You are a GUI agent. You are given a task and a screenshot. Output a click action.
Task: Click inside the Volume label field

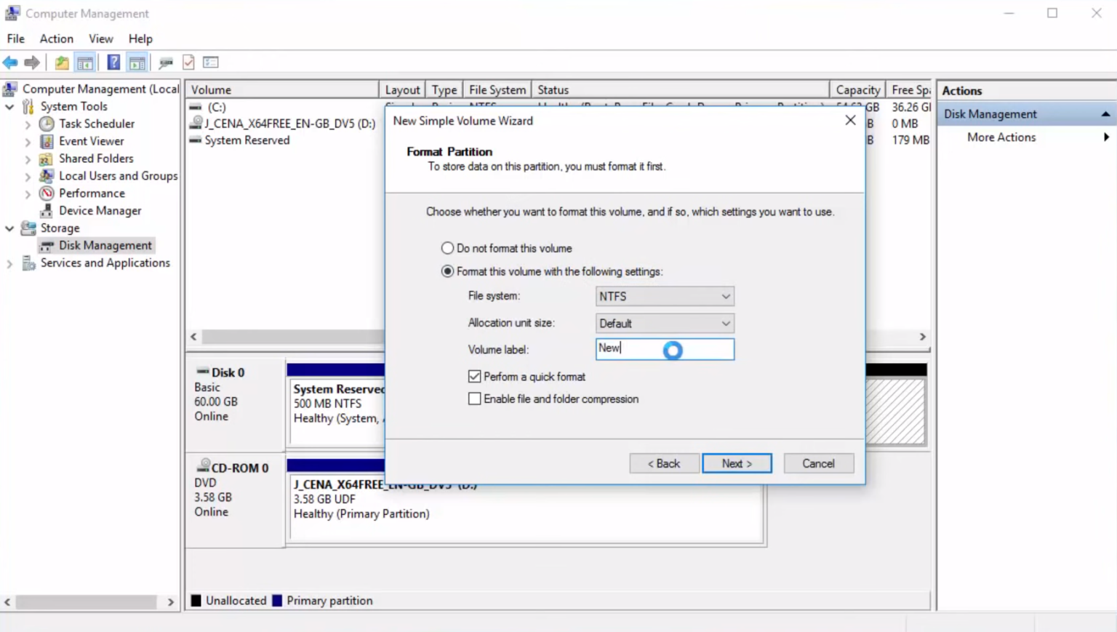click(x=640, y=349)
